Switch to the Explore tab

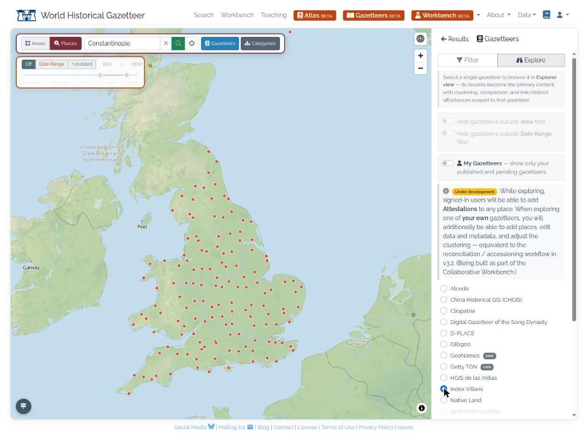click(531, 60)
